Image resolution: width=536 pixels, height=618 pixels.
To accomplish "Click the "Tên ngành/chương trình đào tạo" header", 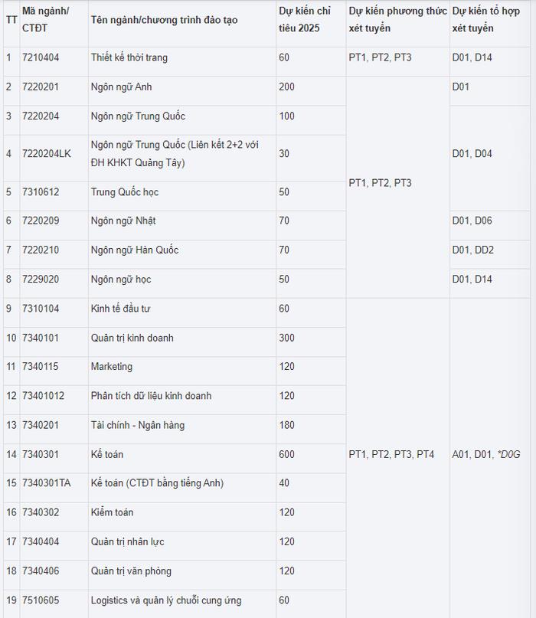I will (x=164, y=19).
